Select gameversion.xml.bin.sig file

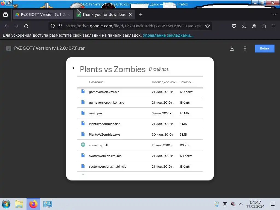click(140, 103)
